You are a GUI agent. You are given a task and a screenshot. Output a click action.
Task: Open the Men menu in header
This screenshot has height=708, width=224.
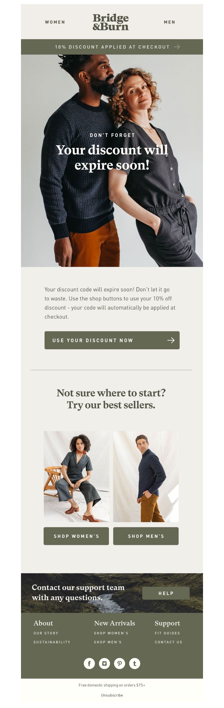click(169, 22)
